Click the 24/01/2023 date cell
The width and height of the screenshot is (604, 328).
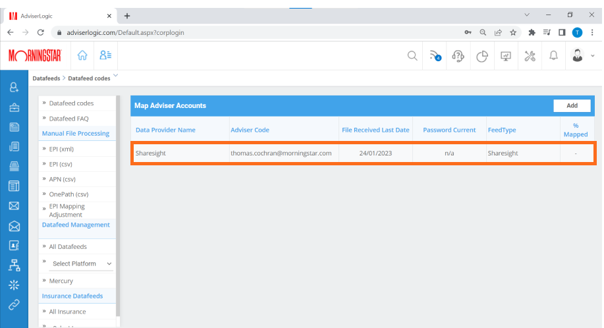(x=375, y=153)
